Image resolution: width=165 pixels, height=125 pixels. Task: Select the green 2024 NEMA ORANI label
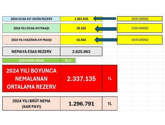coord(31,61)
